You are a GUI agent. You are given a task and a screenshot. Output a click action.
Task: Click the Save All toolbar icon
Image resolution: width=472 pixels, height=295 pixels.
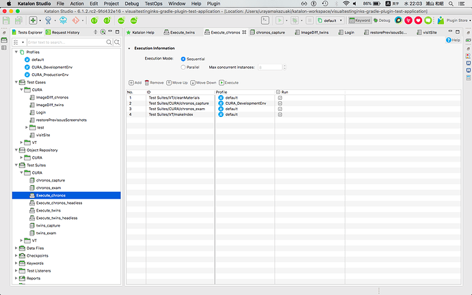(18, 21)
